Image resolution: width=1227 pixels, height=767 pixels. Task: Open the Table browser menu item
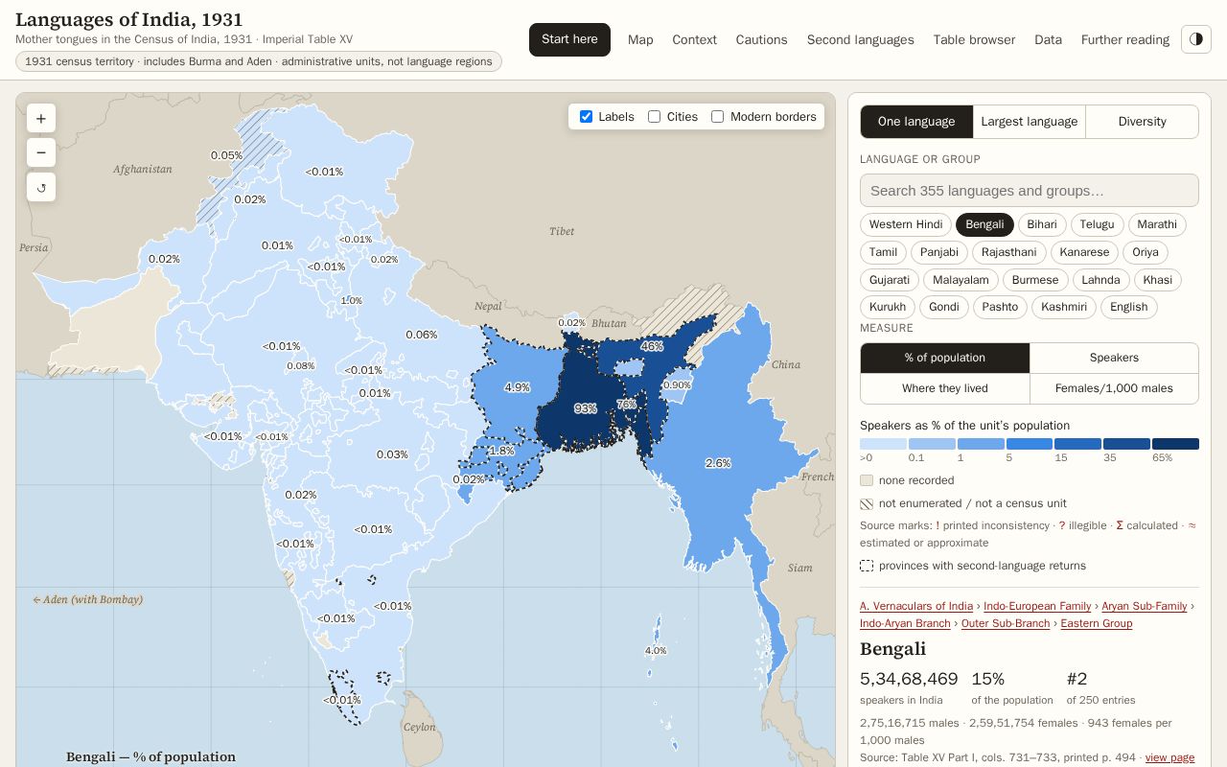tap(974, 39)
